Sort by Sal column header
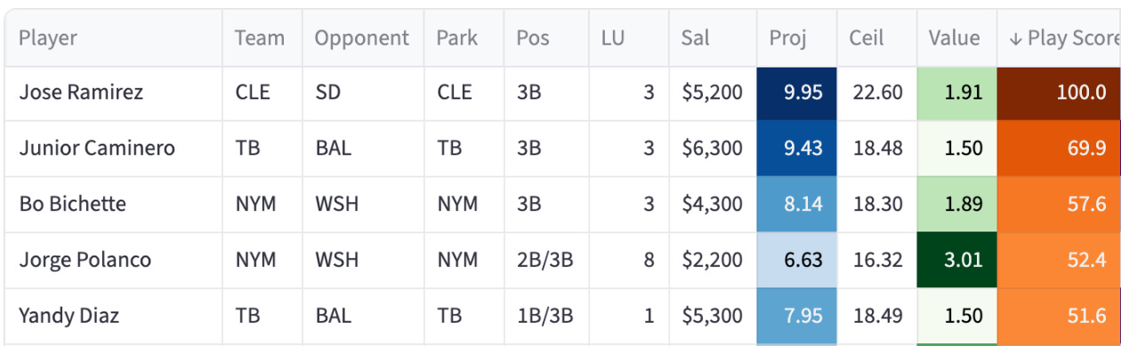 [695, 38]
